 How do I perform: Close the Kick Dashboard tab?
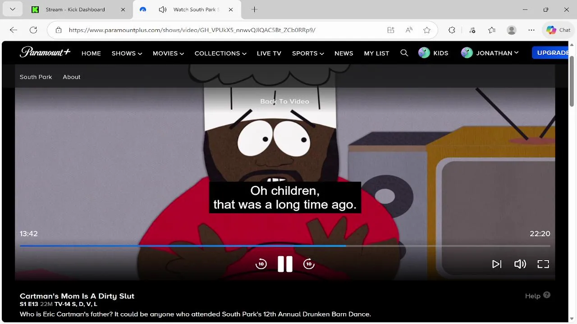pos(123,9)
